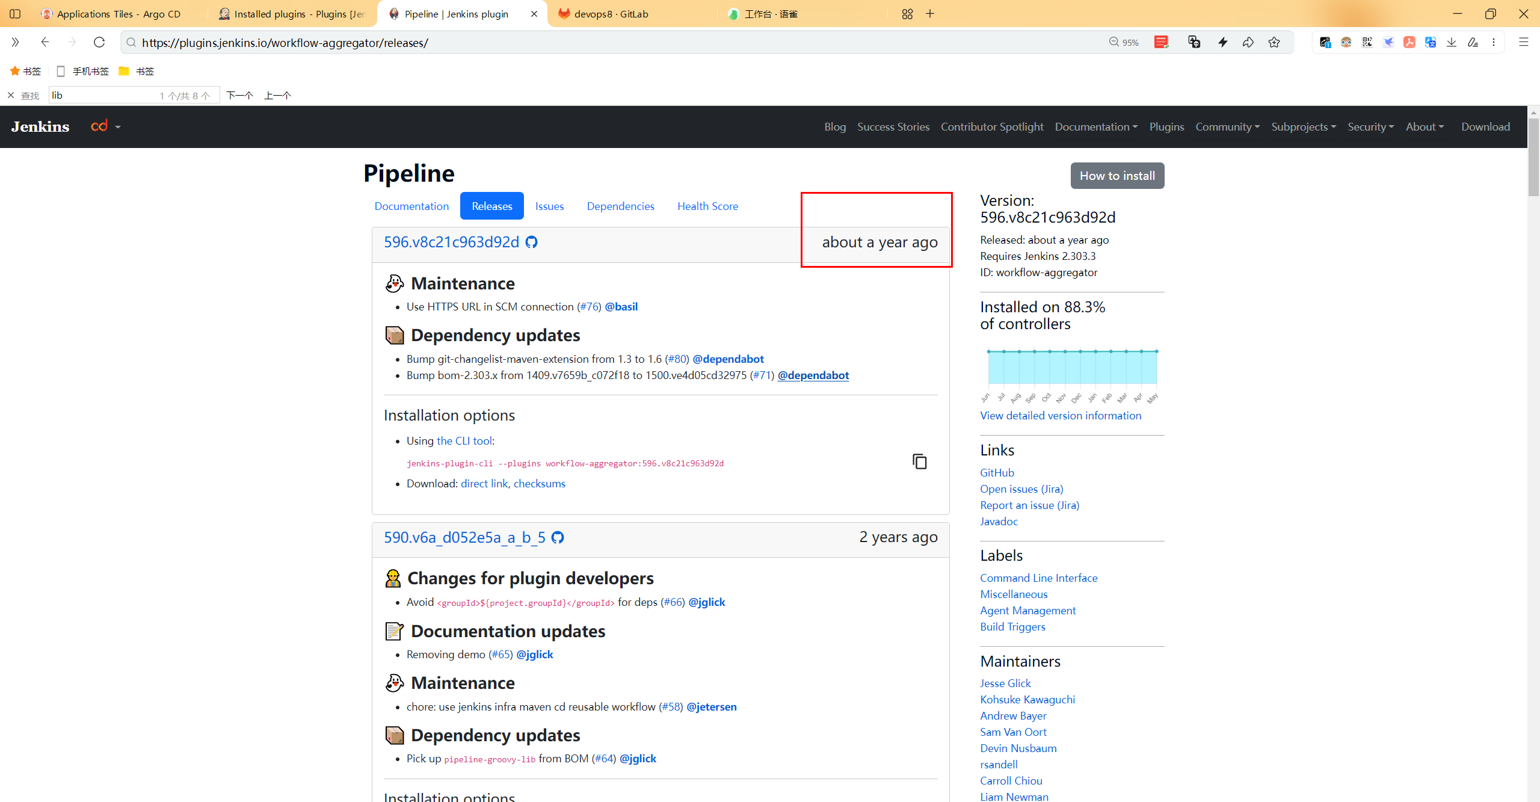Click the share arrow icon in address bar

click(1248, 42)
